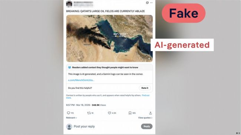241x135 pixels.
Task: Click the community notes people icon
Action: pyautogui.click(x=69, y=67)
